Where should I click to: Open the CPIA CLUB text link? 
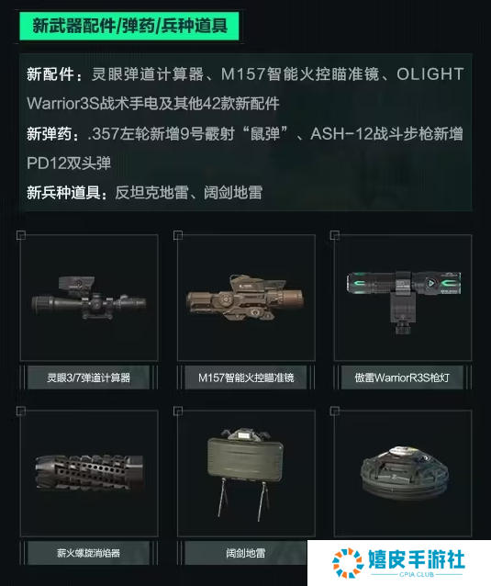(417, 574)
